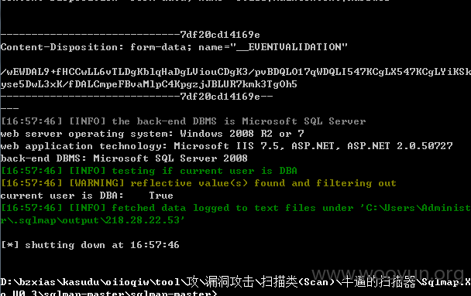Click the Windows 2008 R2 or 7 text
The width and height of the screenshot is (471, 296).
pos(242,134)
